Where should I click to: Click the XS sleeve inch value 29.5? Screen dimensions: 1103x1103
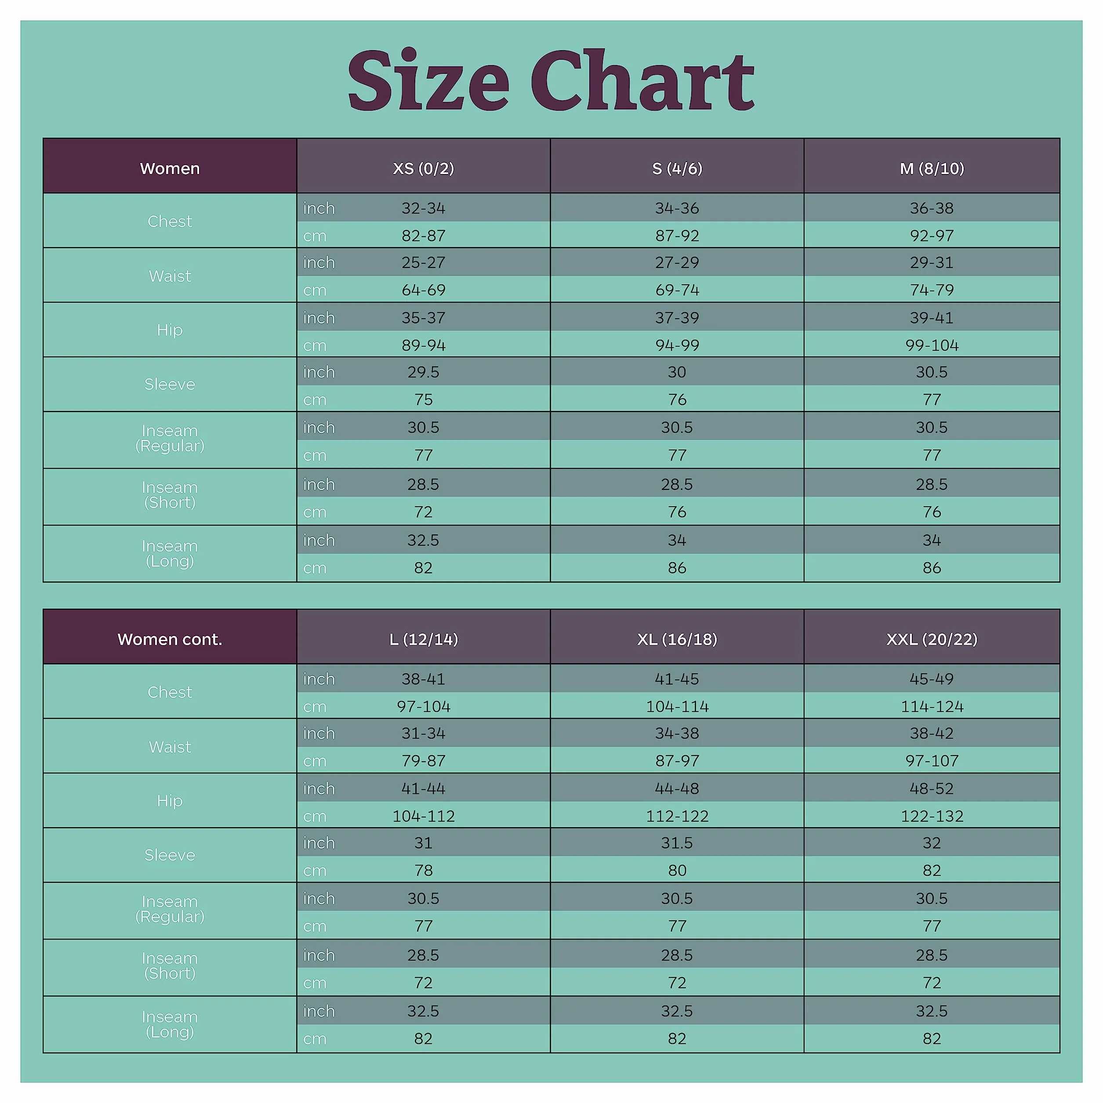click(x=423, y=372)
